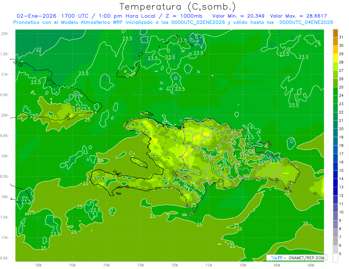Select the light gray swatch between 5 and 6
The height and width of the screenshot is (269, 349).
pyautogui.click(x=335, y=250)
